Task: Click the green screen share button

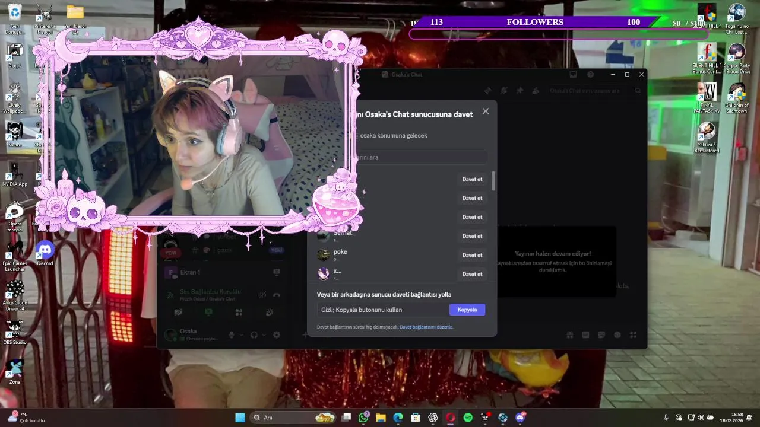Action: click(208, 312)
